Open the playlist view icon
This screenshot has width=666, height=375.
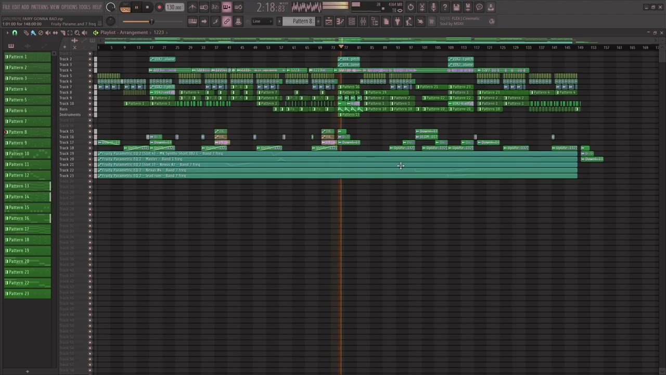click(x=329, y=21)
